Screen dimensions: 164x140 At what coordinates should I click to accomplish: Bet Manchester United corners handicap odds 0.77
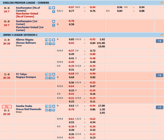72,11
